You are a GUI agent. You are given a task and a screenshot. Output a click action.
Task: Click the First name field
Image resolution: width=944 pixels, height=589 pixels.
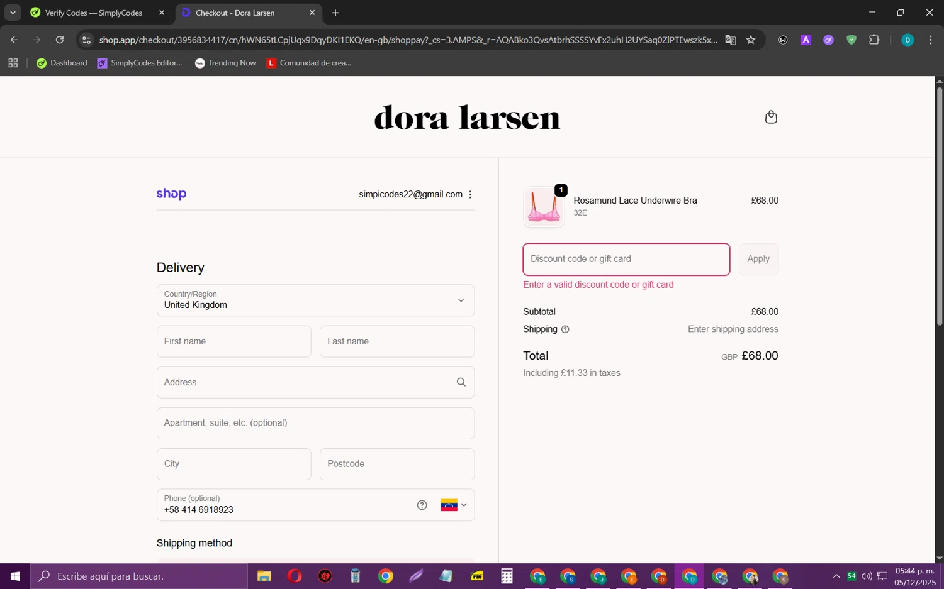point(233,341)
